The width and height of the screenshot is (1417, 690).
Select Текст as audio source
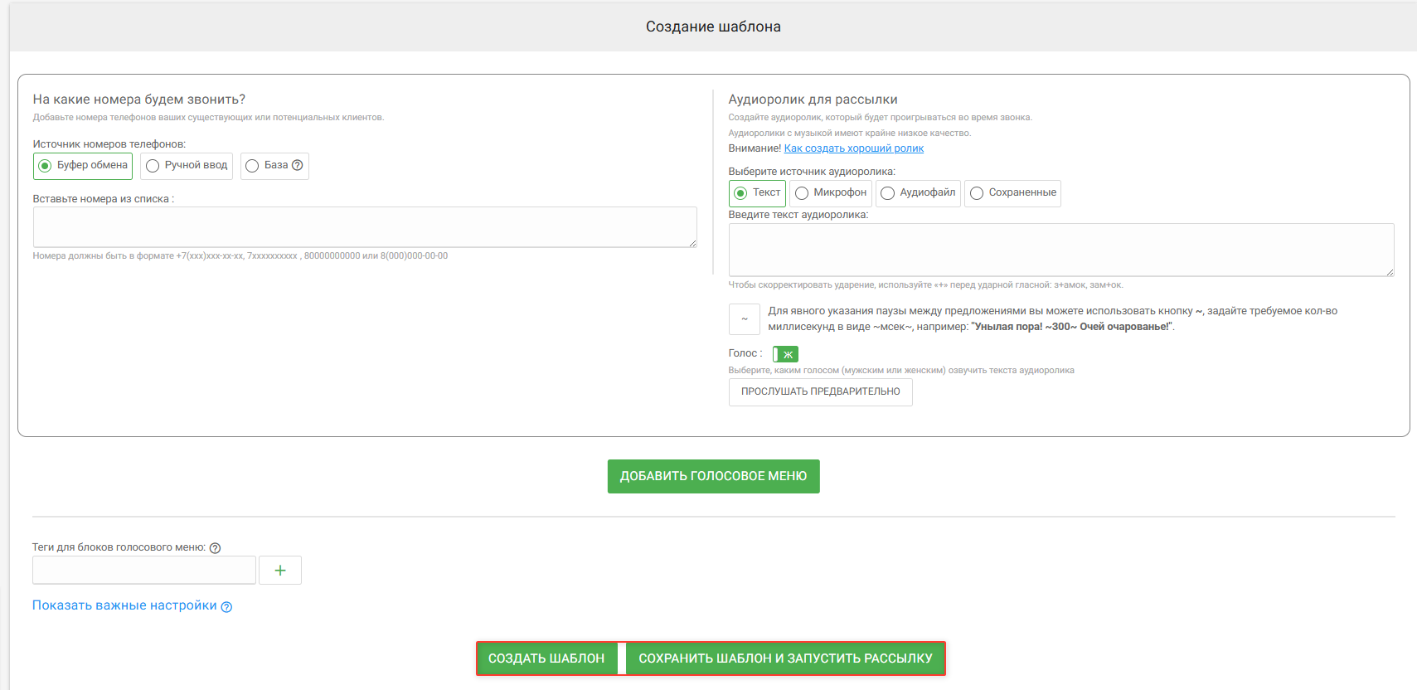757,193
